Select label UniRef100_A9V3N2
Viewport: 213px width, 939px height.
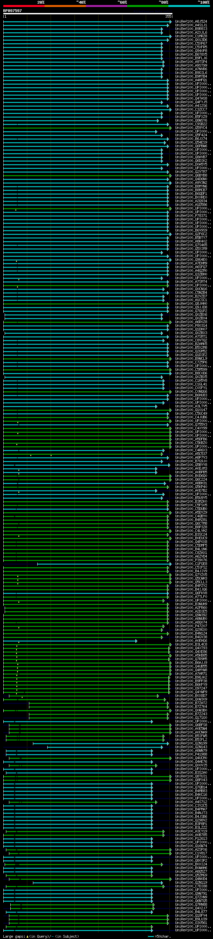pyautogui.click(x=191, y=183)
